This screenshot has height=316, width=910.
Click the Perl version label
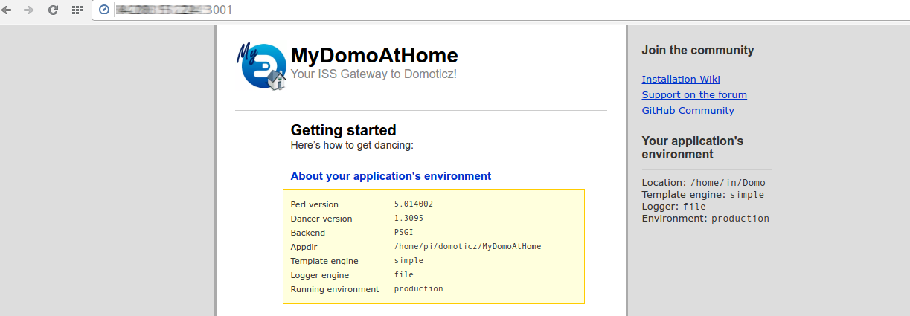[x=315, y=204]
